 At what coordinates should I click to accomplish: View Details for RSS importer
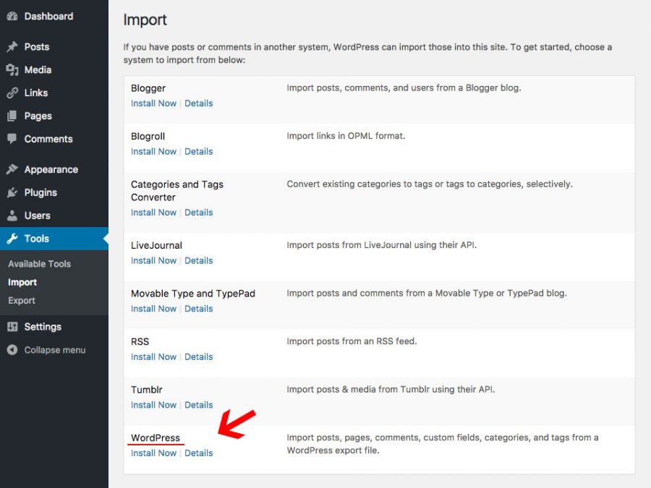[x=198, y=357]
